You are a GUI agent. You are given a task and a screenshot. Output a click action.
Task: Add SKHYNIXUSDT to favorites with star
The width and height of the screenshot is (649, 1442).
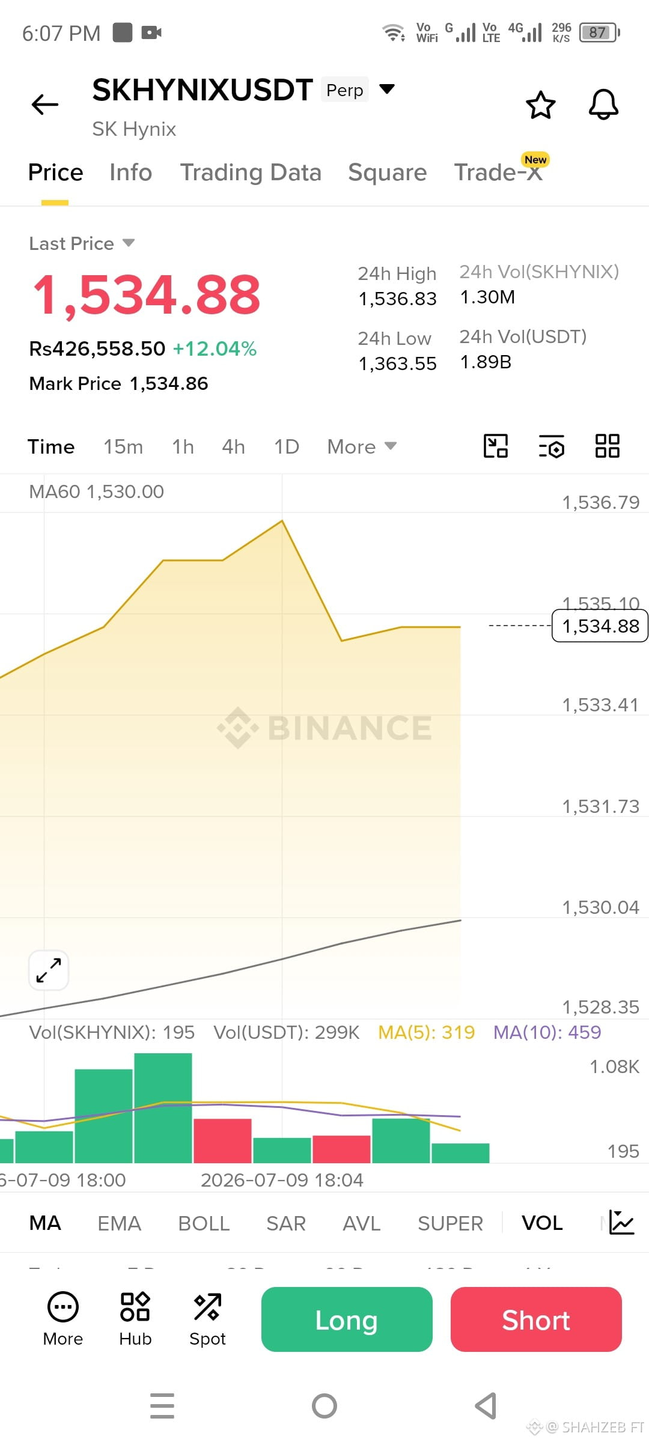(x=541, y=105)
